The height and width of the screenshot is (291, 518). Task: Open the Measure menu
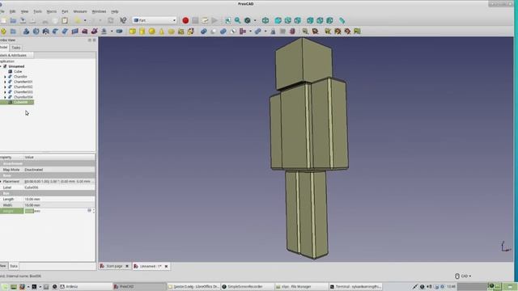coord(80,11)
